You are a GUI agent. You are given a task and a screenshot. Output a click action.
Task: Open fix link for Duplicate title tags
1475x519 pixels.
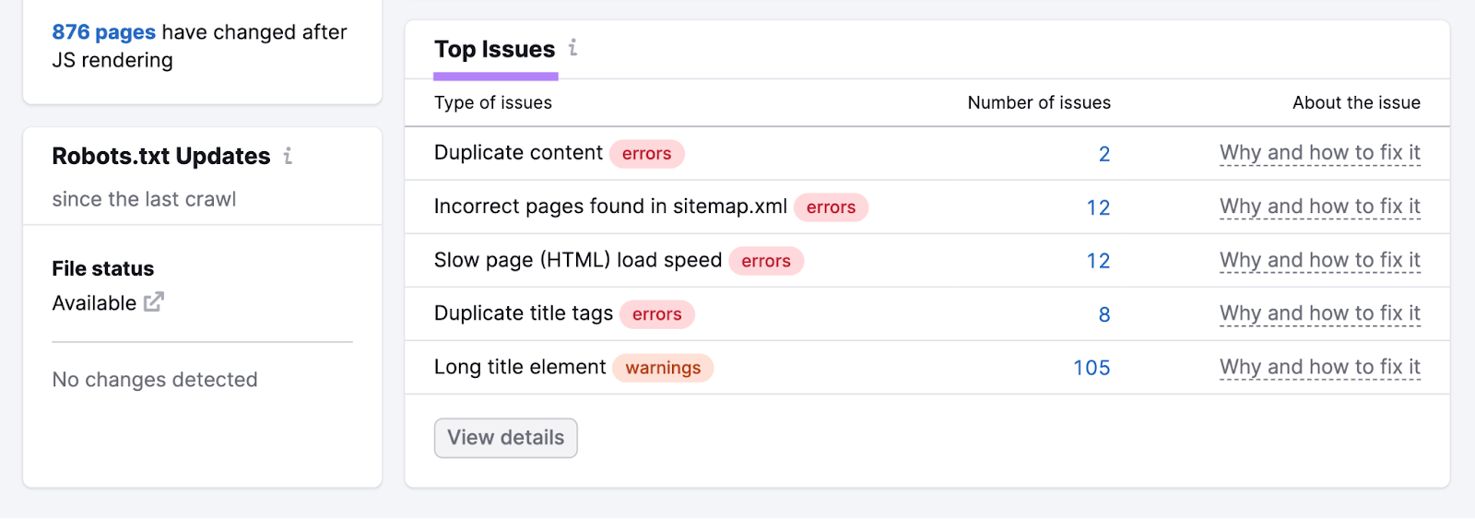1320,313
